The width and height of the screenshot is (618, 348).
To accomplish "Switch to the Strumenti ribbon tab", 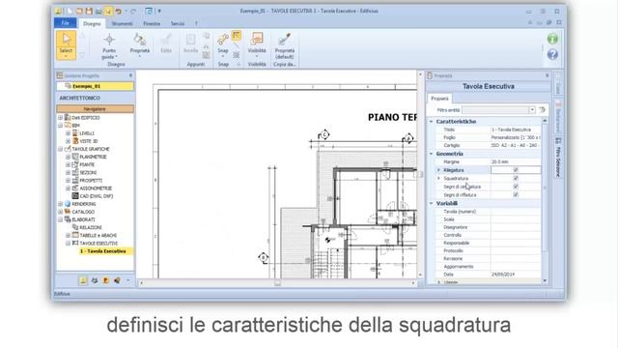I will point(123,23).
